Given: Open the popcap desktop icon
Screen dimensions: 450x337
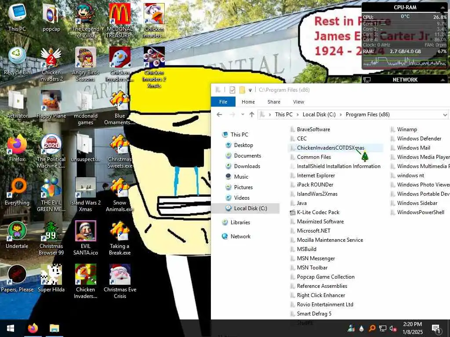Looking at the screenshot, I should click(51, 18).
